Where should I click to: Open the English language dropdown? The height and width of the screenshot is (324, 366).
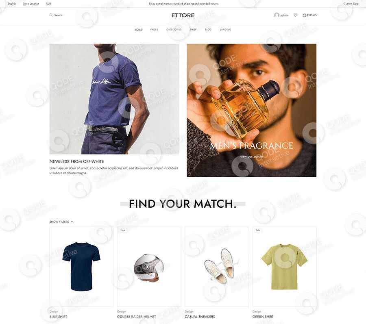point(12,4)
